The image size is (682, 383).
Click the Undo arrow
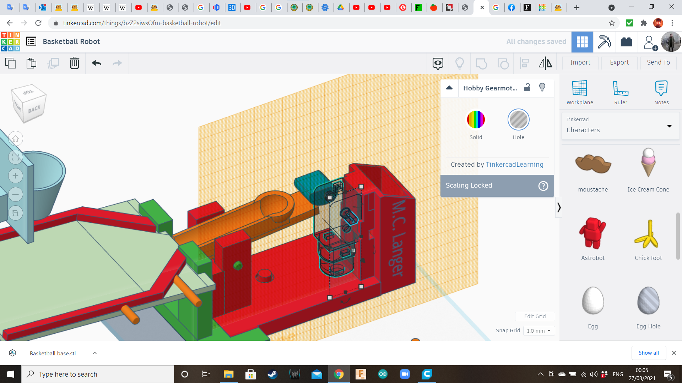(x=96, y=63)
